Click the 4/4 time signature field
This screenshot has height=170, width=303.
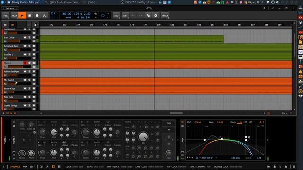tap(68, 17)
